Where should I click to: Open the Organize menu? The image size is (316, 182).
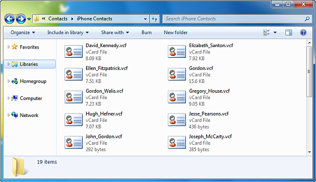[x=23, y=33]
